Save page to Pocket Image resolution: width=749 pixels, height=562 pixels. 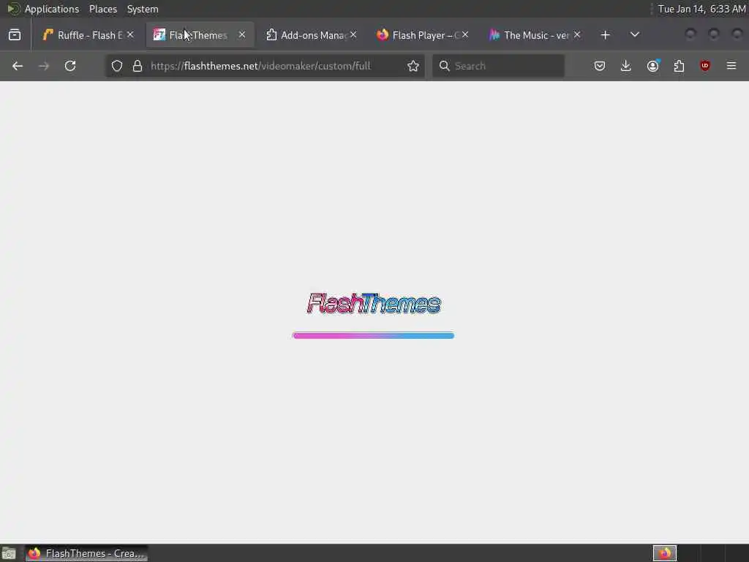pyautogui.click(x=600, y=66)
